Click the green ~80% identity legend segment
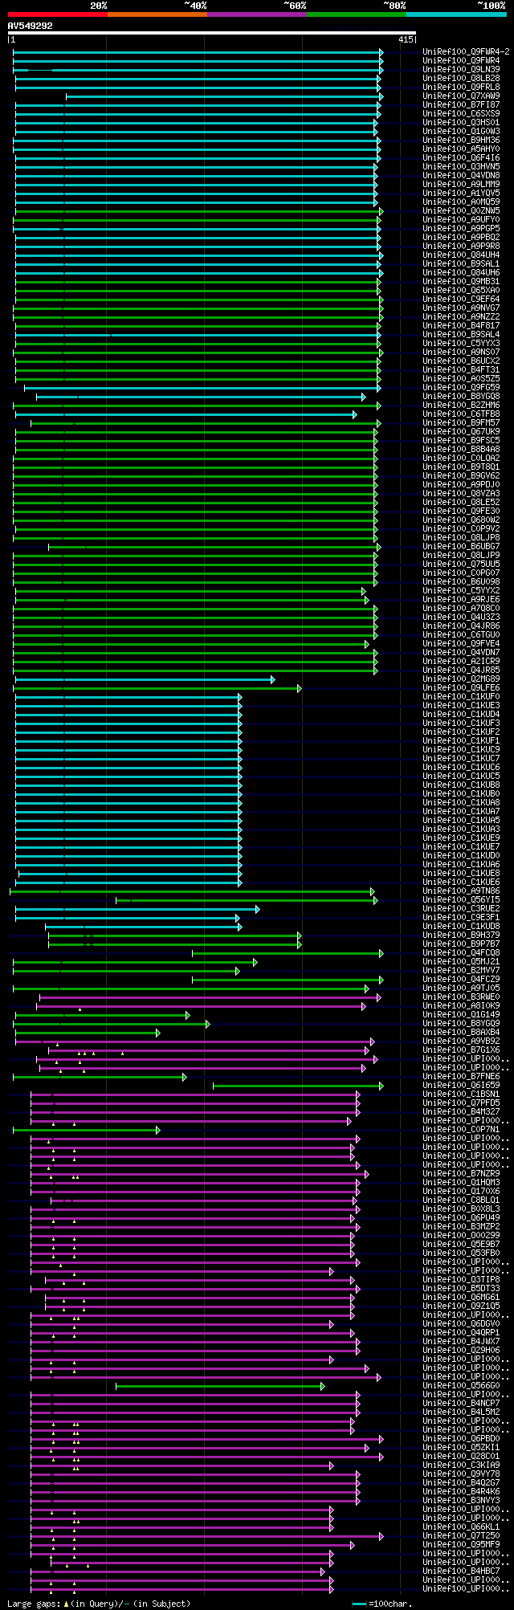The image size is (514, 1610). pyautogui.click(x=357, y=14)
